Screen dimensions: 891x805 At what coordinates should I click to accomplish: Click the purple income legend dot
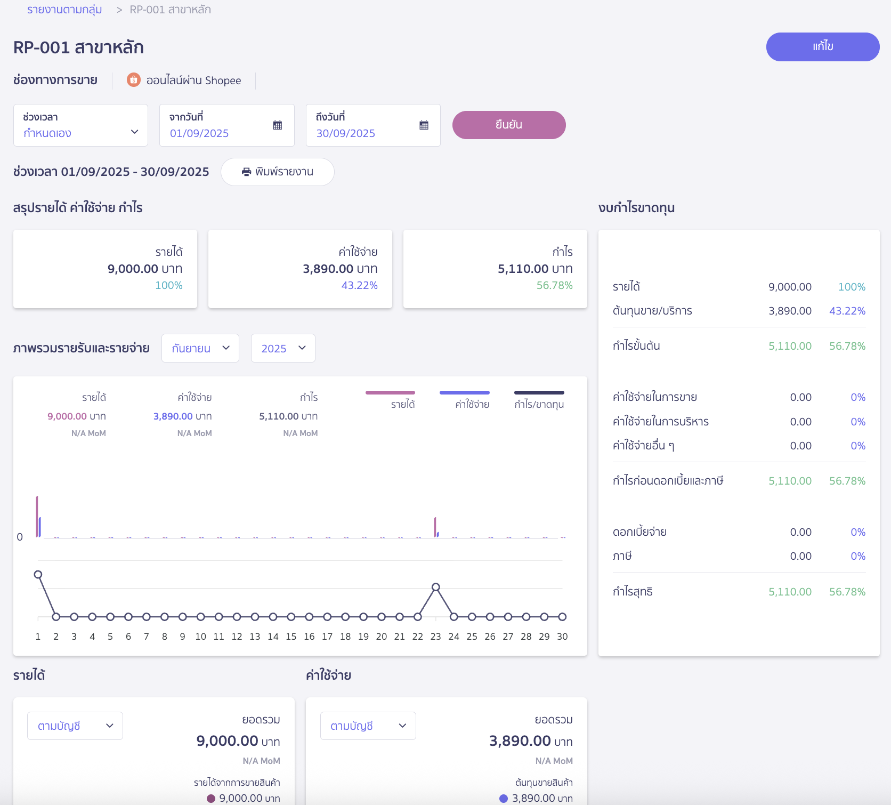pyautogui.click(x=211, y=798)
